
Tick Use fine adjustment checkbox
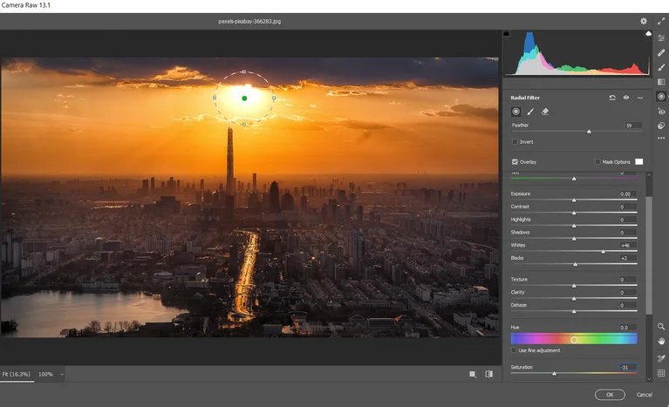(x=515, y=350)
